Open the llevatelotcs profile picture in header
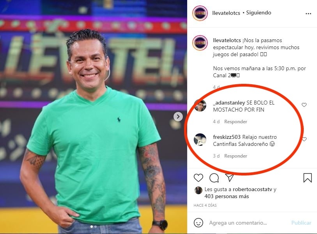The height and width of the screenshot is (234, 317). click(x=200, y=13)
